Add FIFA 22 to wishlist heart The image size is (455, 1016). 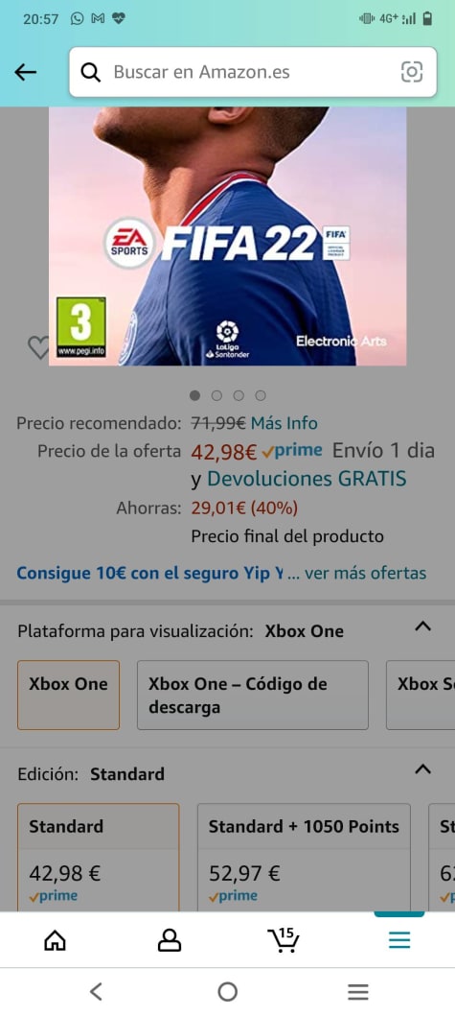(38, 348)
